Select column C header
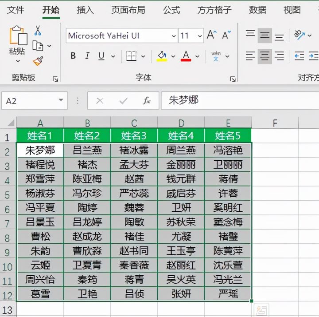This screenshot has height=317, width=319. (134, 123)
